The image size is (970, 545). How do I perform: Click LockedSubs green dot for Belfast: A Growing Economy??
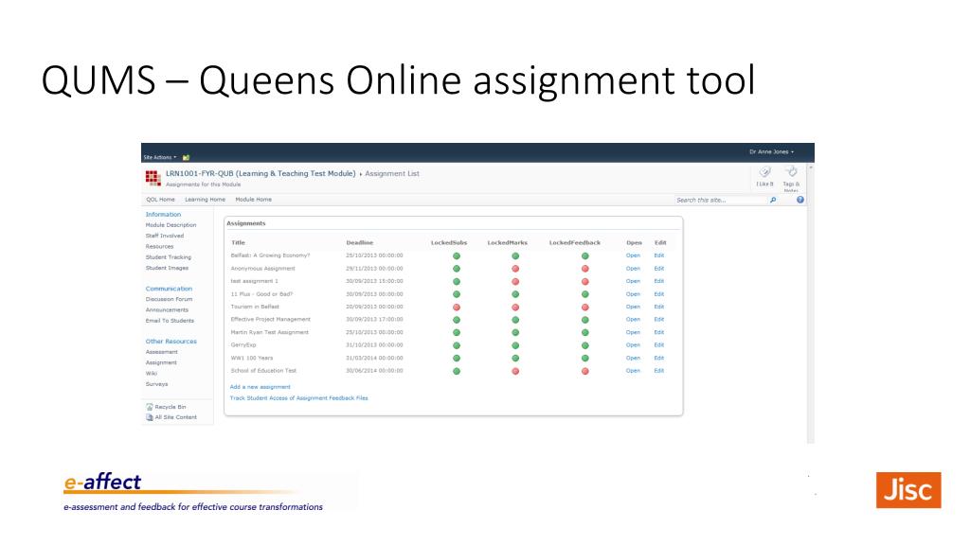point(457,255)
